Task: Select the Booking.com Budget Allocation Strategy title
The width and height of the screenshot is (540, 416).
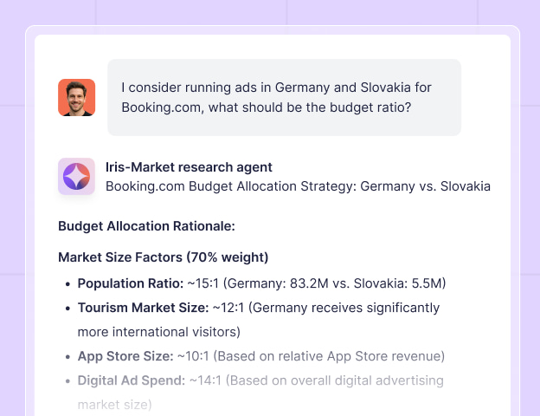Action: 298,186
